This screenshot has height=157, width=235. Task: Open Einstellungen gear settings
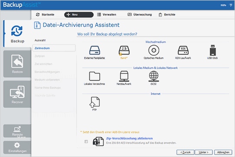17,148
